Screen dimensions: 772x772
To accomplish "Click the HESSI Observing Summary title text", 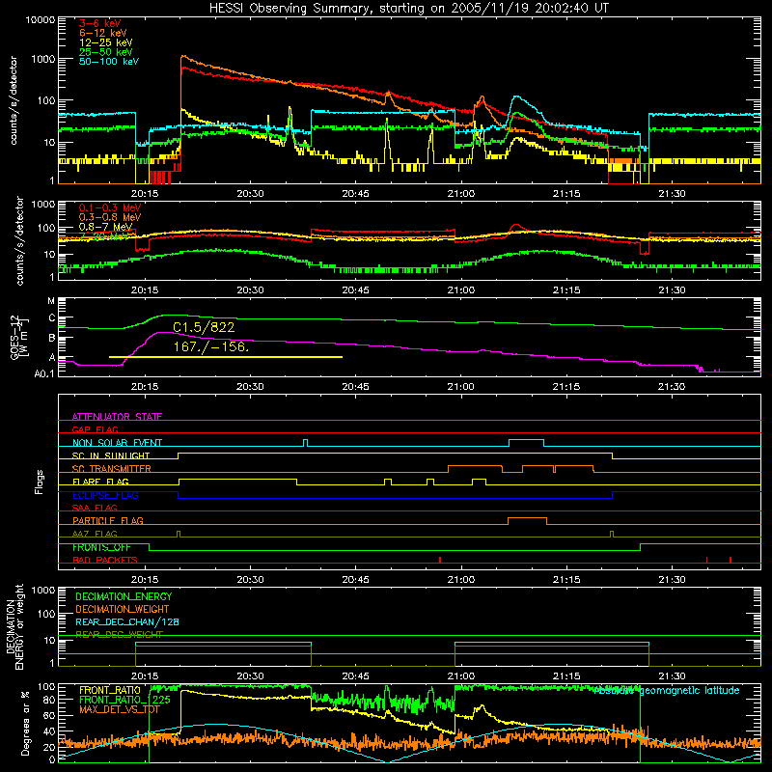I will pyautogui.click(x=409, y=9).
